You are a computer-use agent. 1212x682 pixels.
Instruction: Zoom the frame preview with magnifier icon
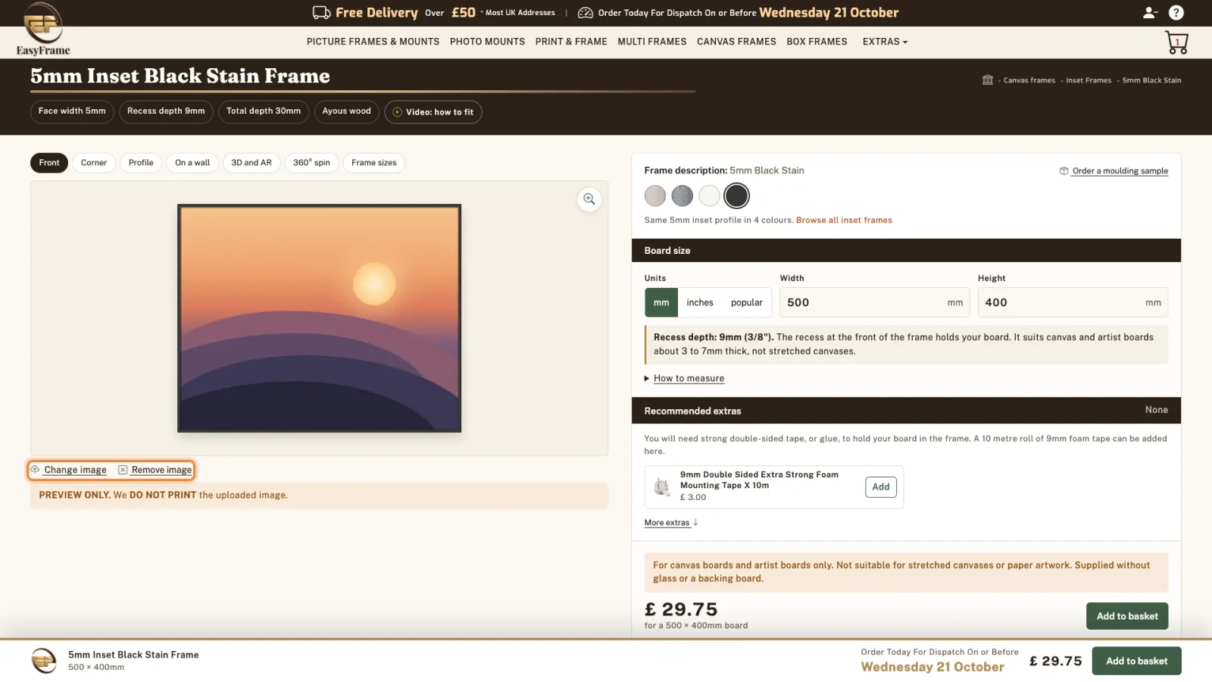[589, 199]
